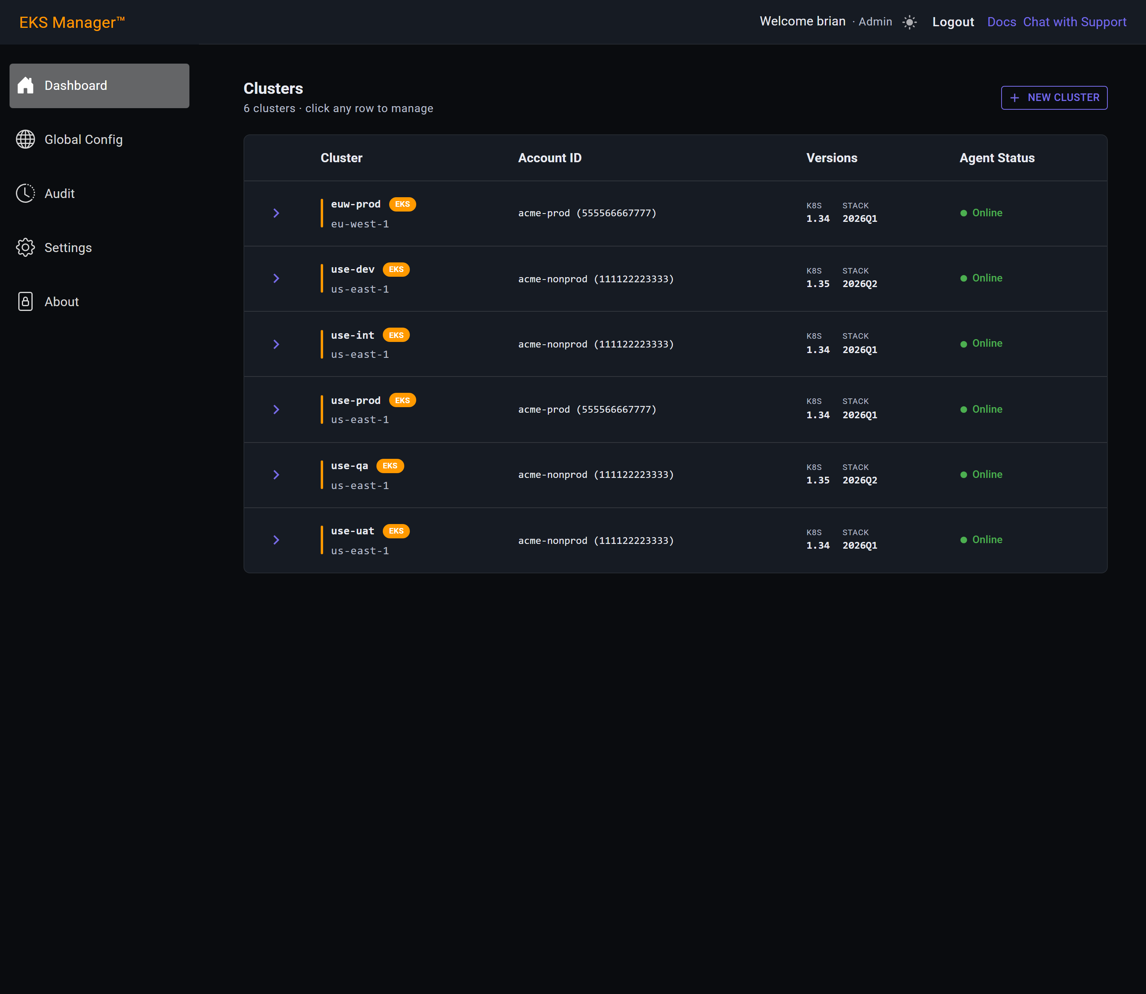Click the Settings gear icon
The height and width of the screenshot is (994, 1146).
point(25,247)
